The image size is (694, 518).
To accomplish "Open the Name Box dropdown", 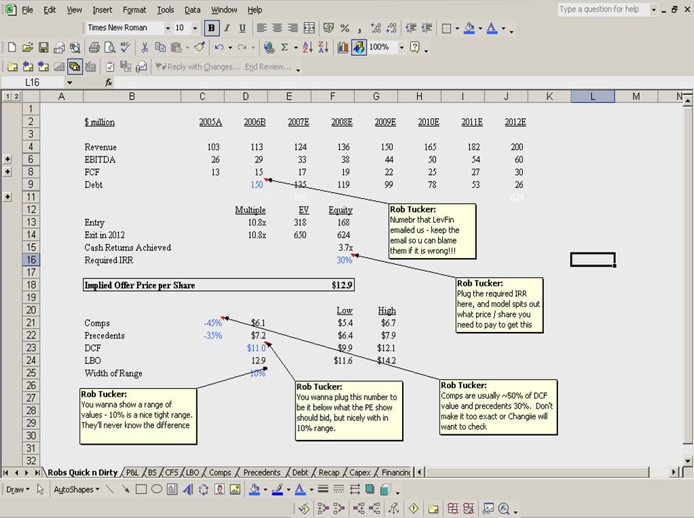I will point(69,83).
